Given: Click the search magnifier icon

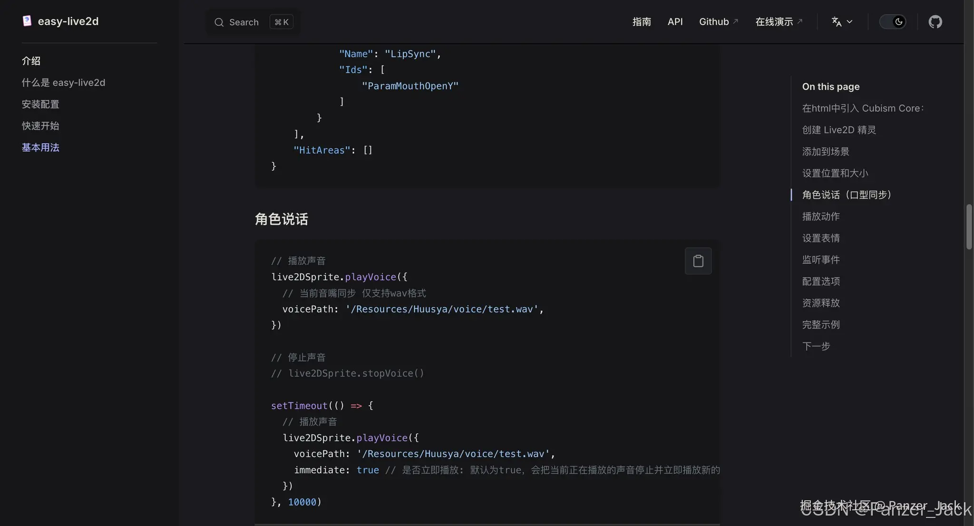Looking at the screenshot, I should (x=219, y=22).
